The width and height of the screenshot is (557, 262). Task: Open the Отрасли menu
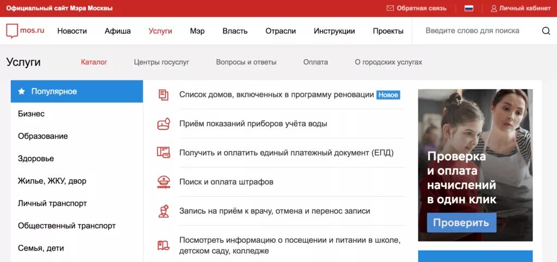[281, 31]
